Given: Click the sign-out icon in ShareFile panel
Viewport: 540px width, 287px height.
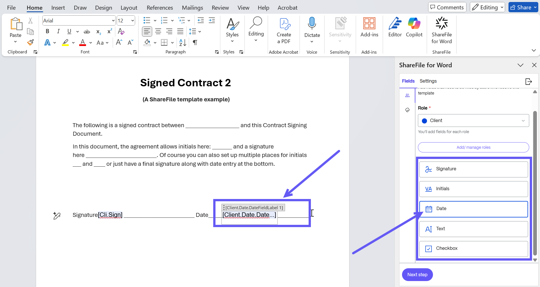Looking at the screenshot, I should [x=528, y=81].
